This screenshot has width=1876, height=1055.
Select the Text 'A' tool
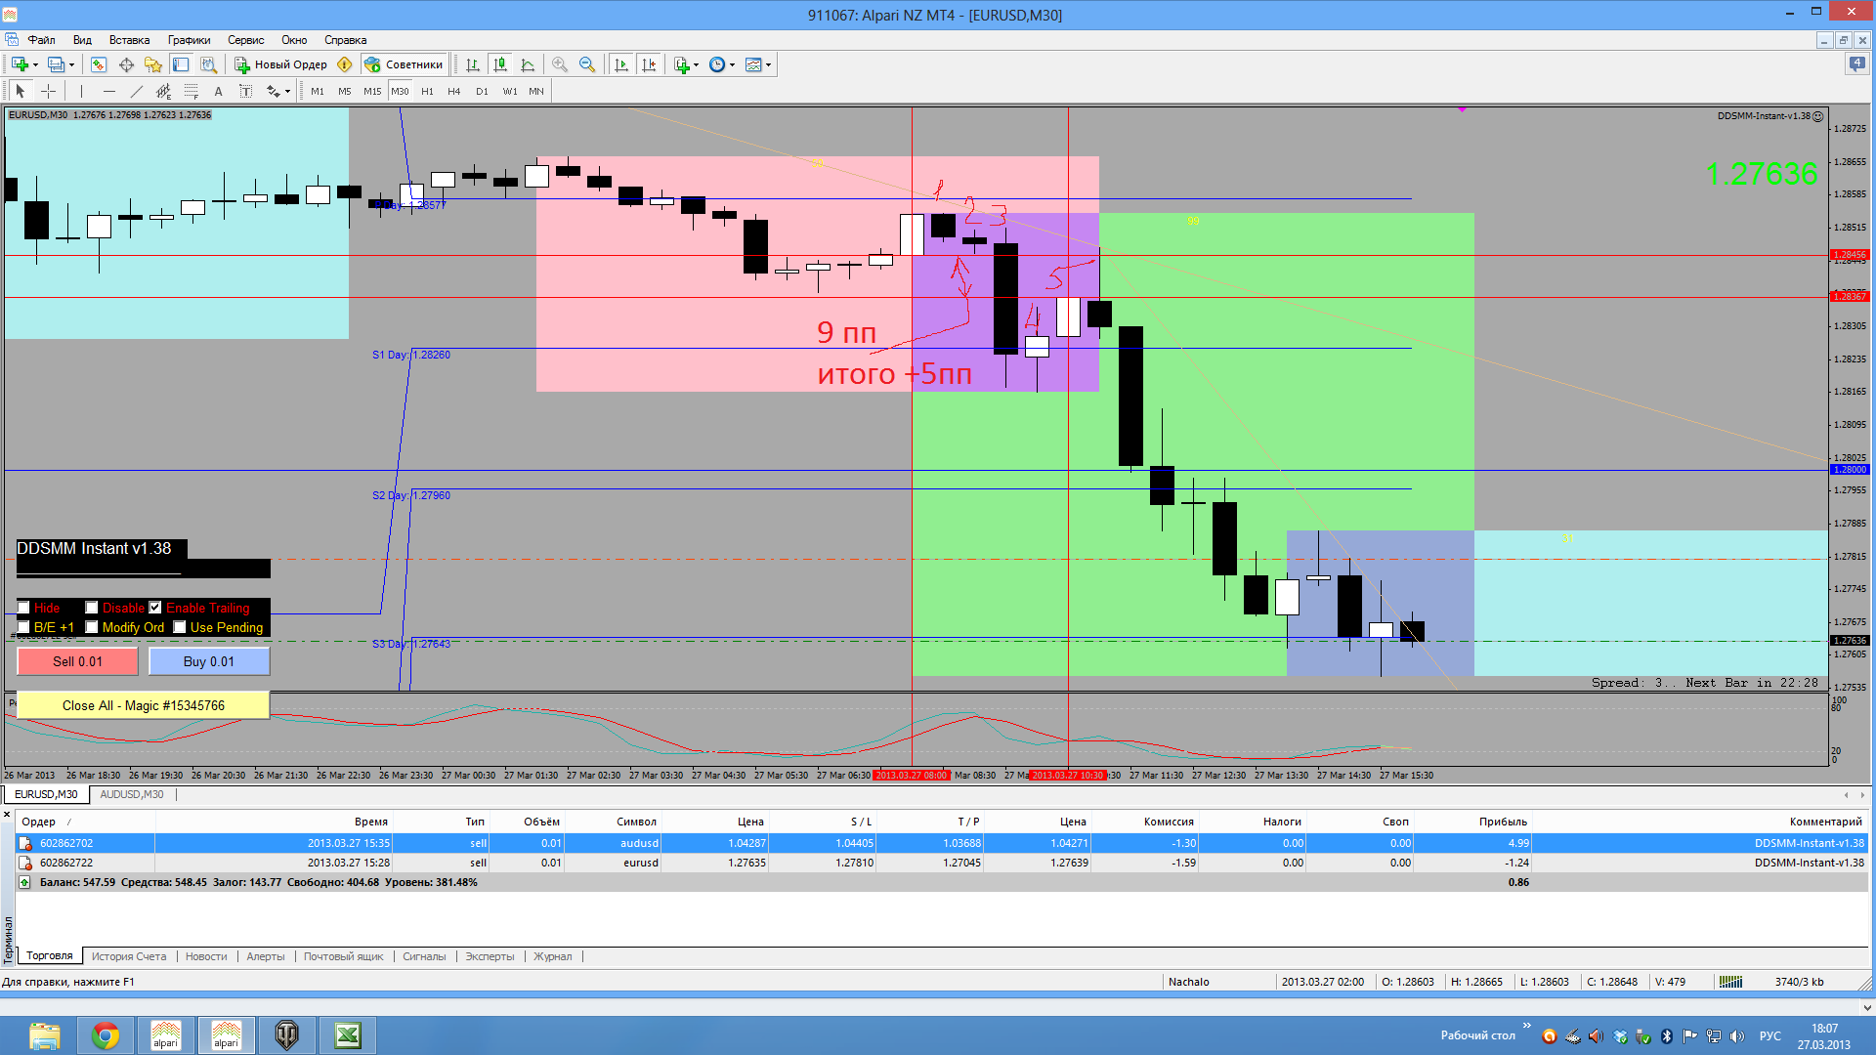coord(218,91)
